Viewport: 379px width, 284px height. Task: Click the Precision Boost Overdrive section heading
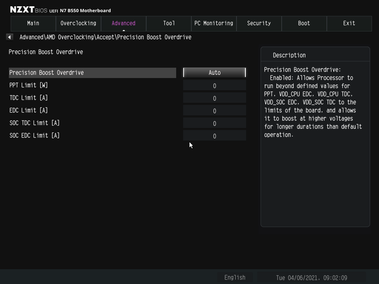[46, 52]
